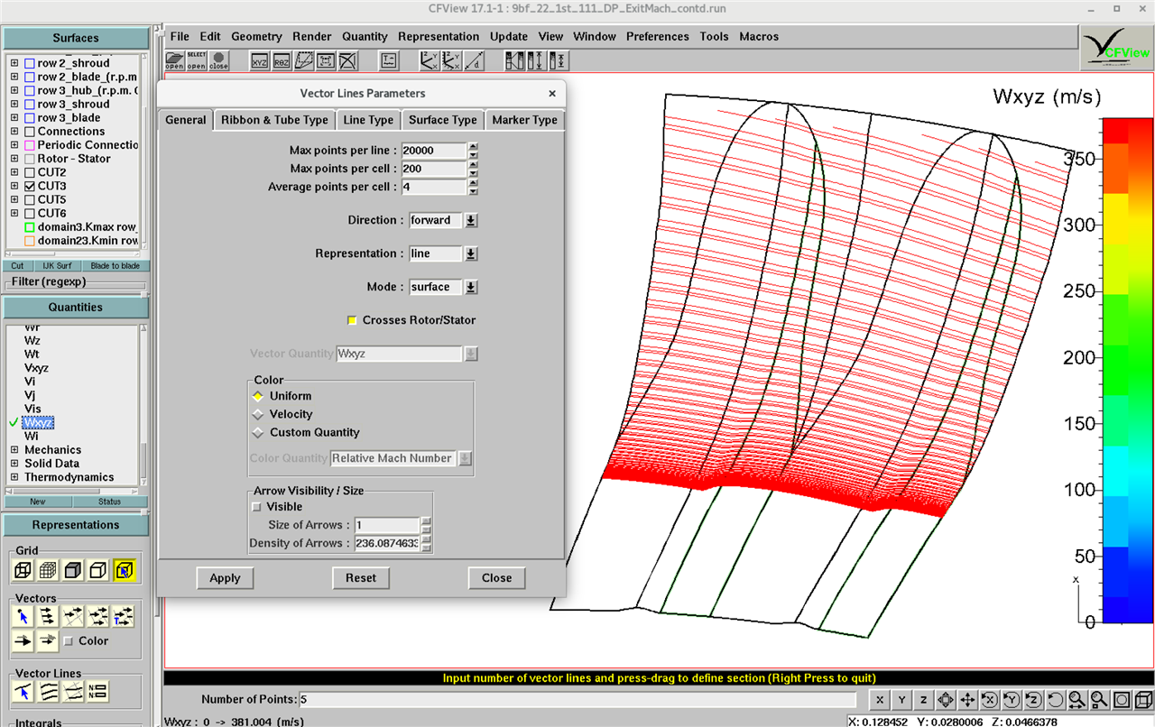The image size is (1155, 727).
Task: Switch to the RθZ coordinate view icon
Action: pos(282,61)
